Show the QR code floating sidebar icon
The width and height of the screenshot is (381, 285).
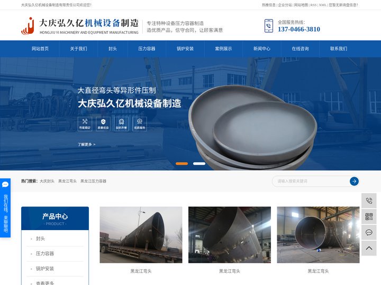coord(369,216)
